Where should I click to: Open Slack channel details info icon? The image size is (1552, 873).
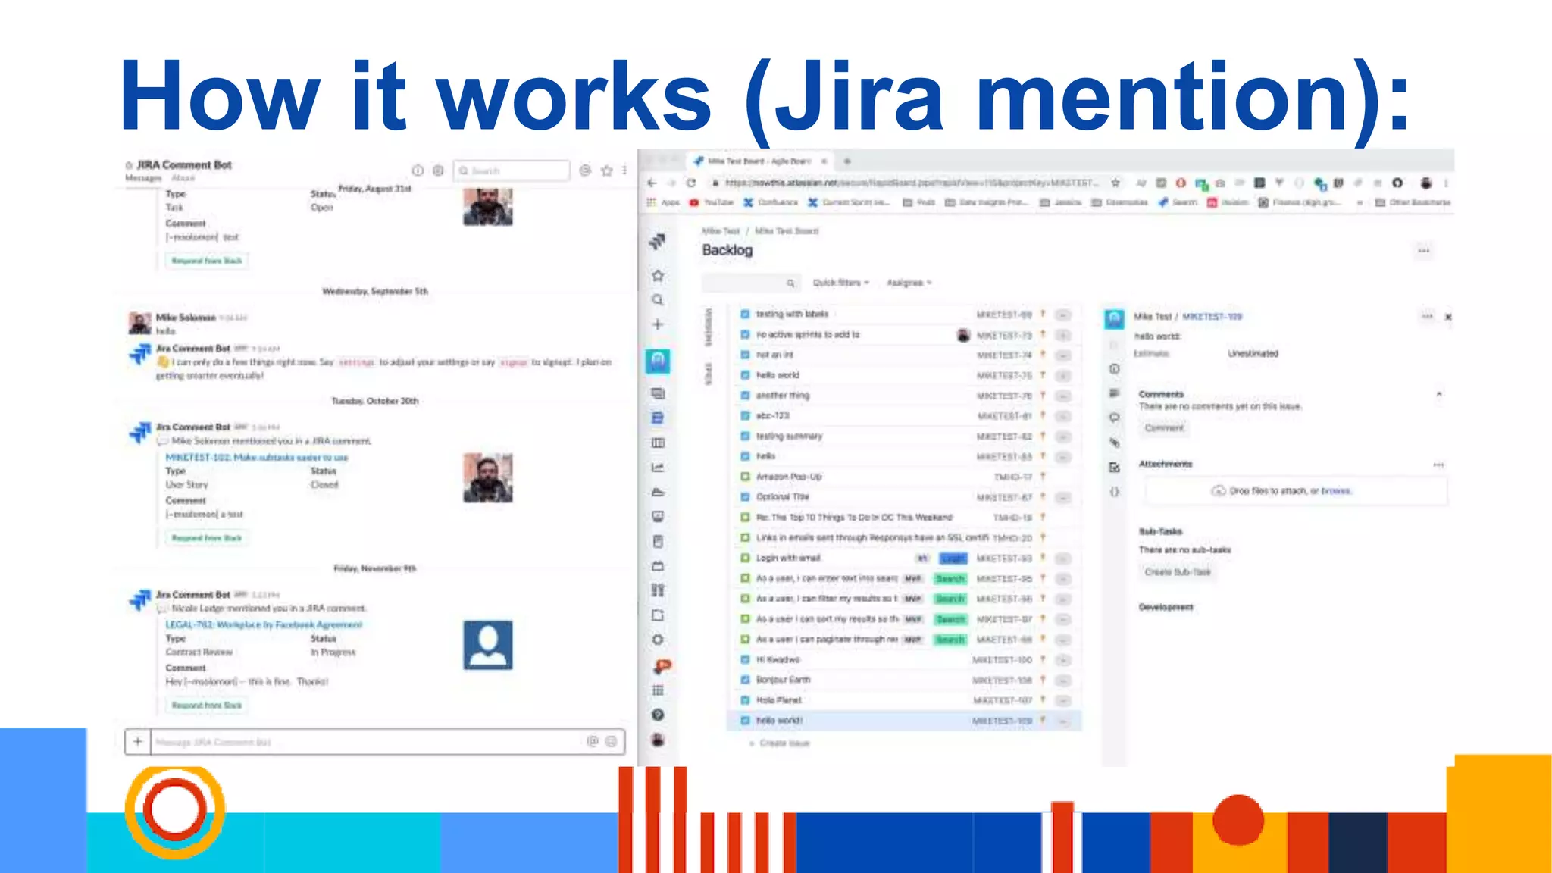pos(418,171)
